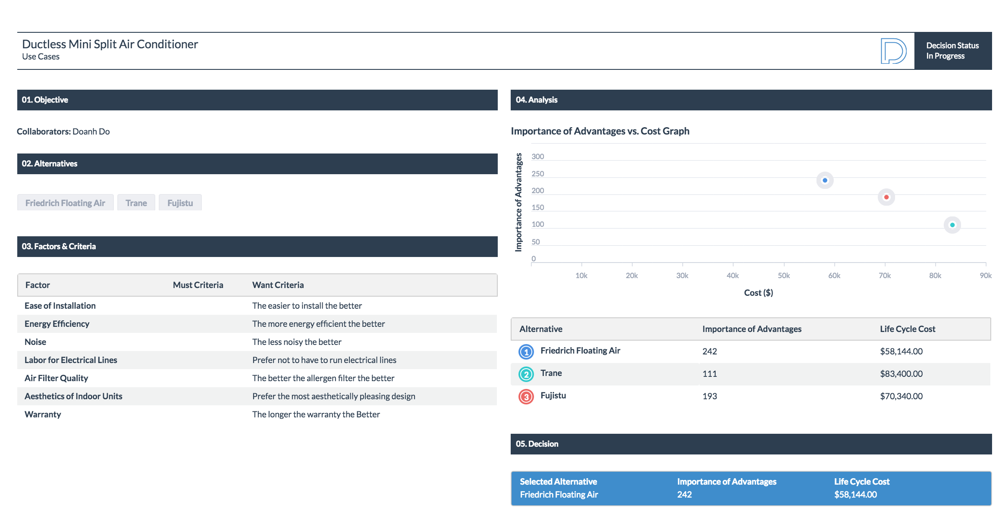
Task: Open the 01. Objective section header
Action: tap(258, 100)
